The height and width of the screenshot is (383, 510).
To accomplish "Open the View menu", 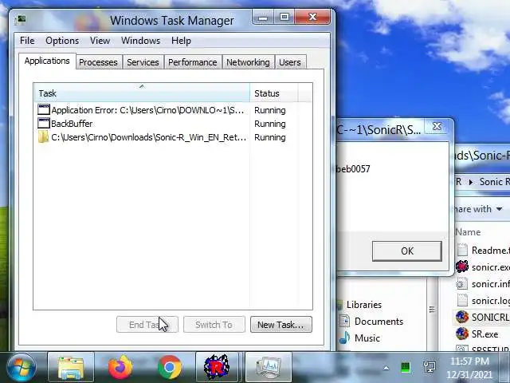I will pyautogui.click(x=100, y=41).
